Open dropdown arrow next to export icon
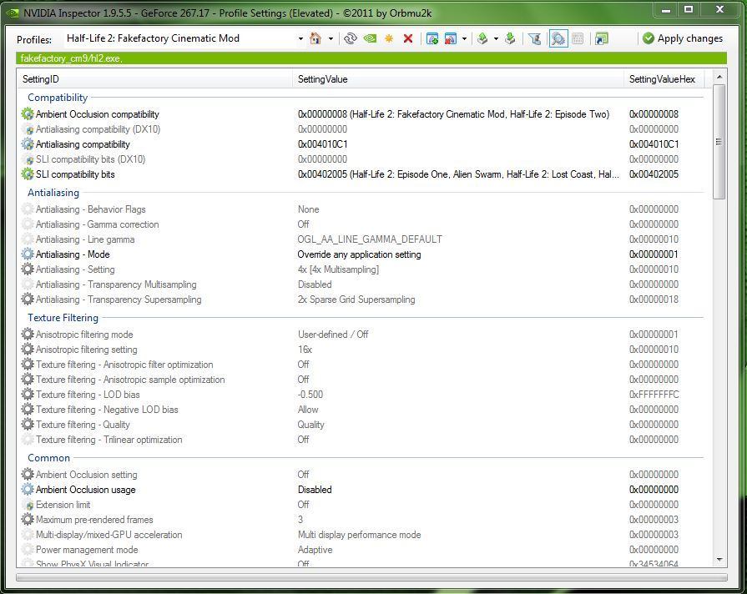The width and height of the screenshot is (747, 594). (496, 38)
